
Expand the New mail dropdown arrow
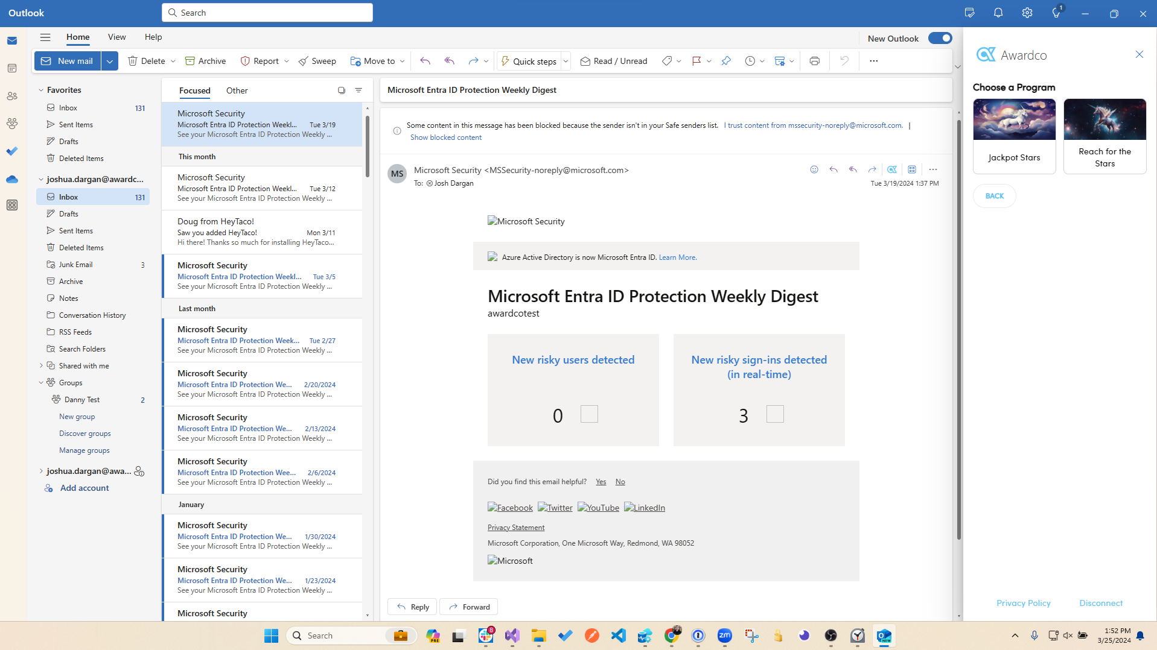click(x=110, y=61)
